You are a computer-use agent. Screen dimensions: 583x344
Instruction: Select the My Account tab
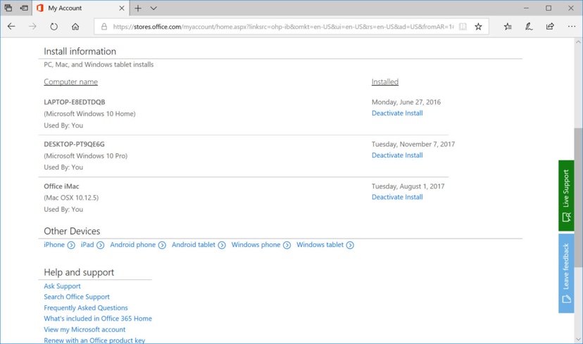tap(79, 8)
